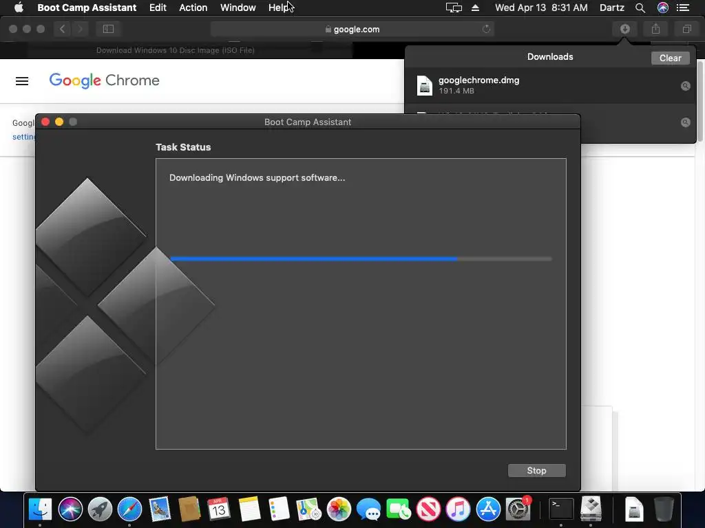705x528 pixels.
Task: Open Safari from the Dock
Action: 129,509
